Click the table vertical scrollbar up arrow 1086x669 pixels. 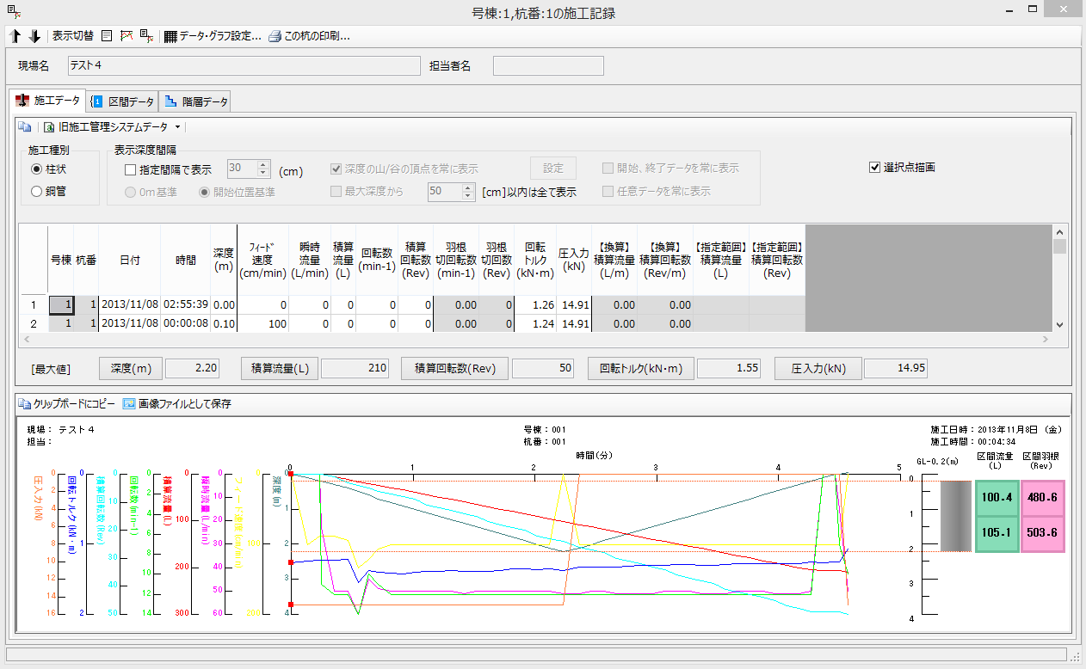[x=1059, y=231]
